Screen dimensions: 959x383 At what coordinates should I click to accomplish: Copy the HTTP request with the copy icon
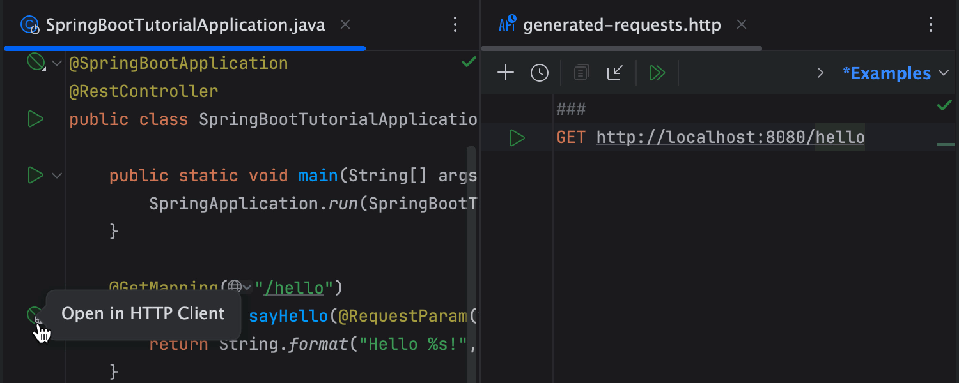(x=581, y=72)
